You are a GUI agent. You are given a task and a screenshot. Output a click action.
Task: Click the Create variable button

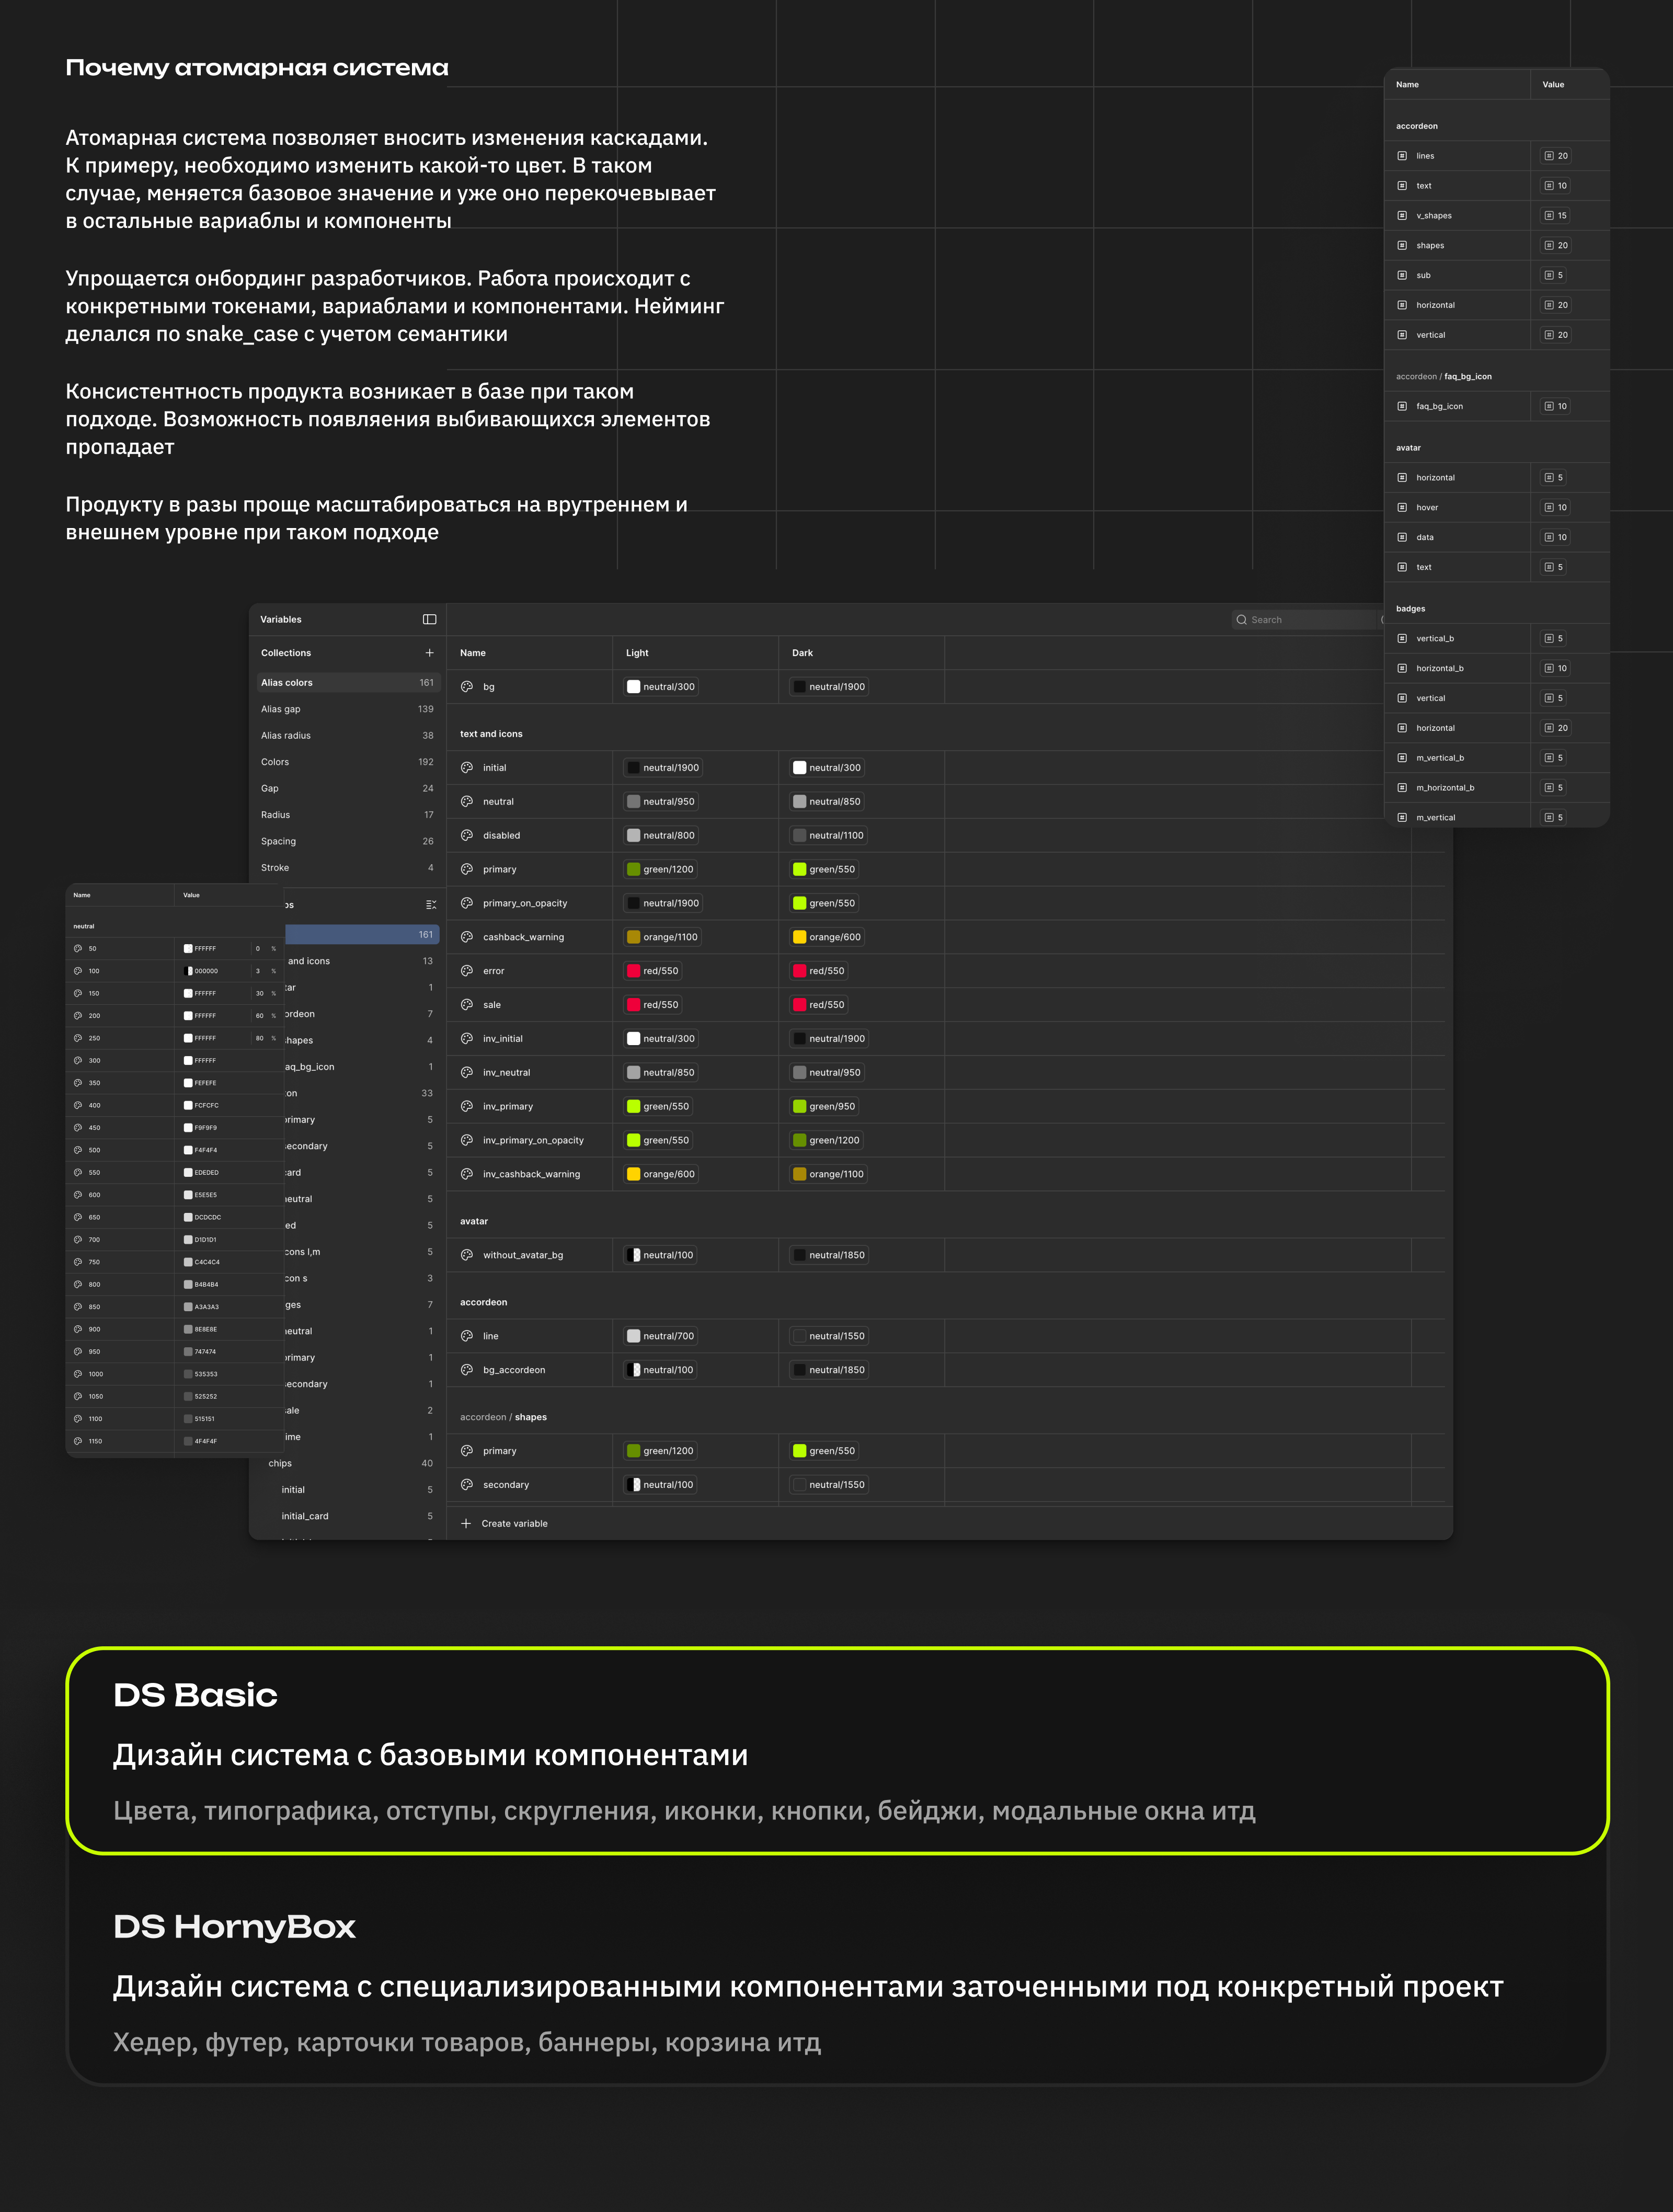pos(514,1524)
